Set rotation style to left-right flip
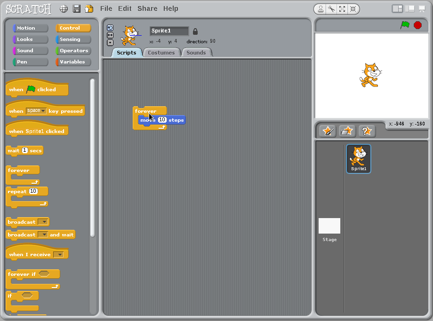Screen dimensions: 433x321 pos(110,35)
